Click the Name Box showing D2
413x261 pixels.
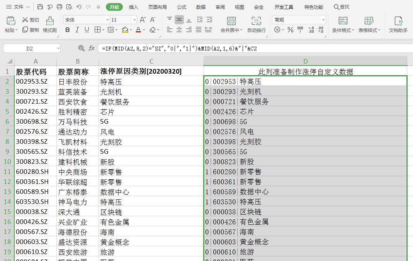coord(29,48)
